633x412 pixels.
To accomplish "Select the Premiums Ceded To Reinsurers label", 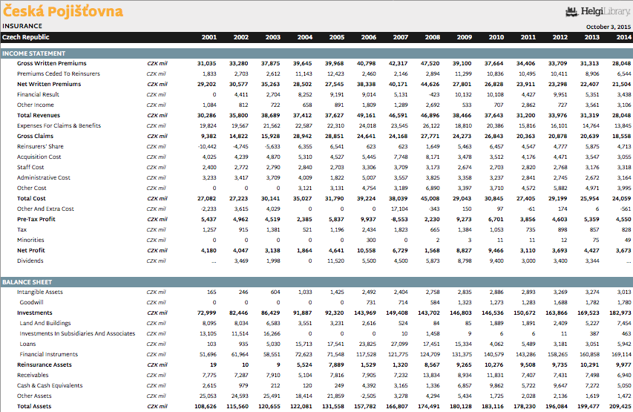I will [x=59, y=74].
